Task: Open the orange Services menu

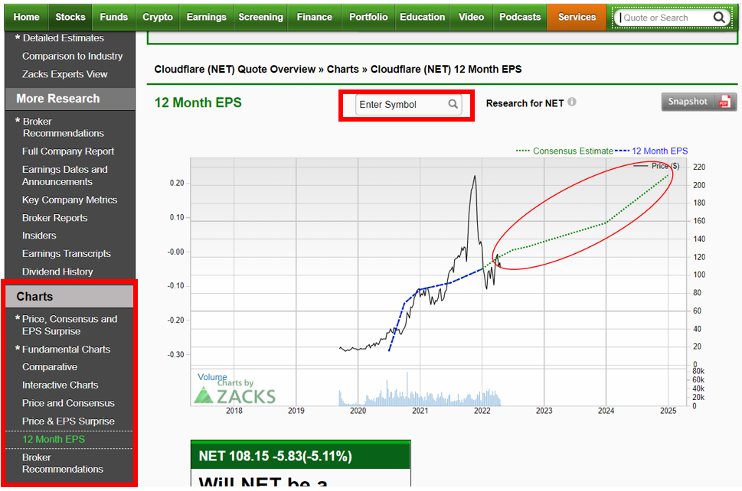Action: coord(577,17)
